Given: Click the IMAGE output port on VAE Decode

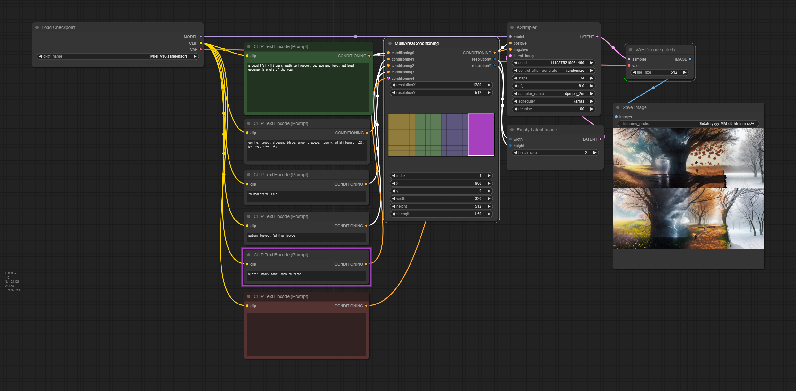Looking at the screenshot, I should (690, 59).
